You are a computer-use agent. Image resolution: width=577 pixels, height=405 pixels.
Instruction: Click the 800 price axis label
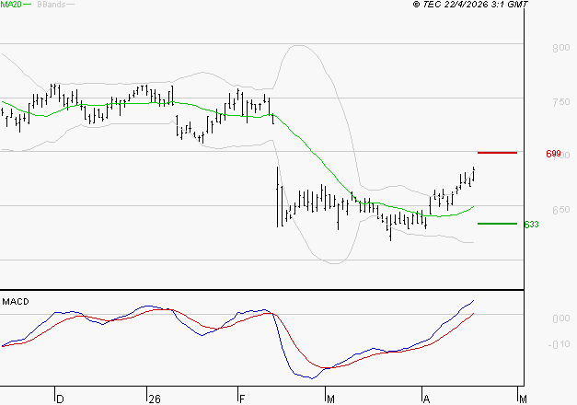560,48
